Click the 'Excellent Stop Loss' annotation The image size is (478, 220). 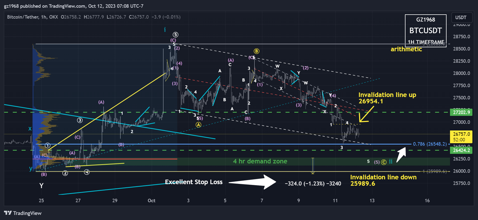194,182
